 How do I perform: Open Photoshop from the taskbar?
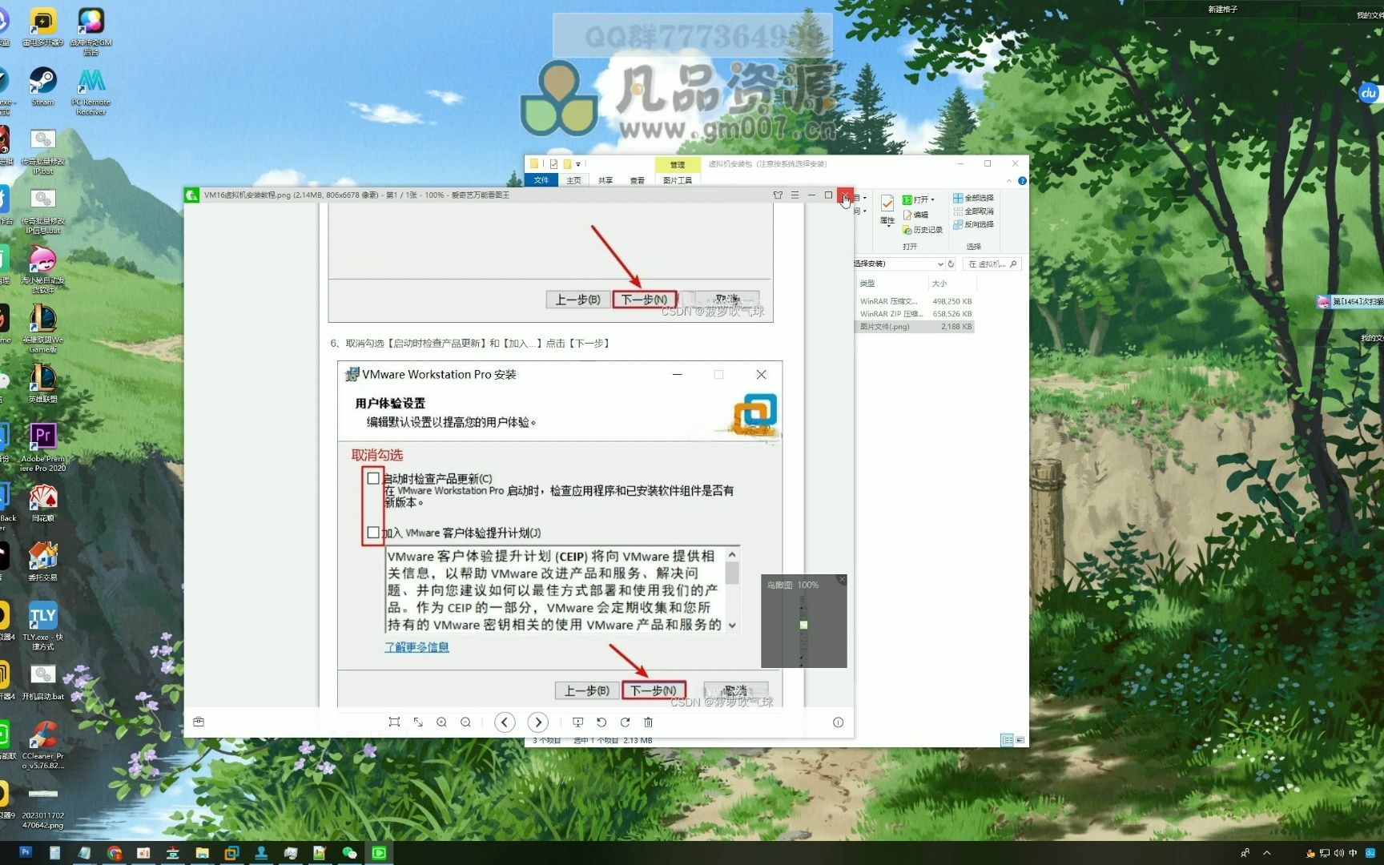[26, 852]
